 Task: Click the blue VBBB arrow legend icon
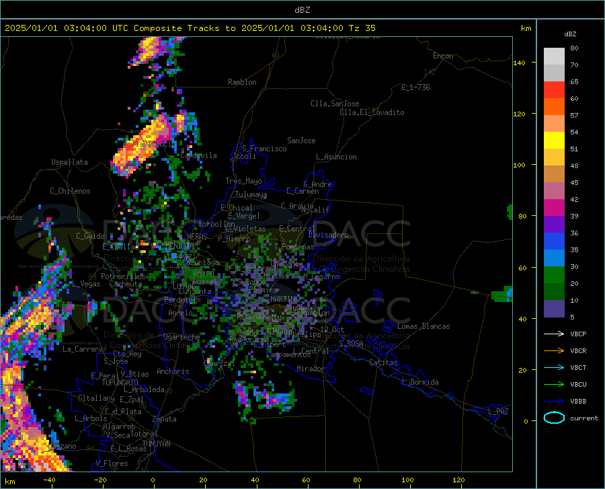[554, 401]
